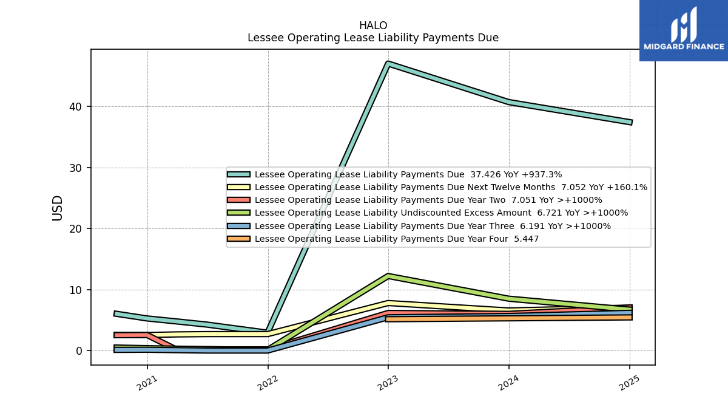The width and height of the screenshot is (728, 410).
Task: Click the teal Payments Due legend swatch
Action: [x=238, y=174]
